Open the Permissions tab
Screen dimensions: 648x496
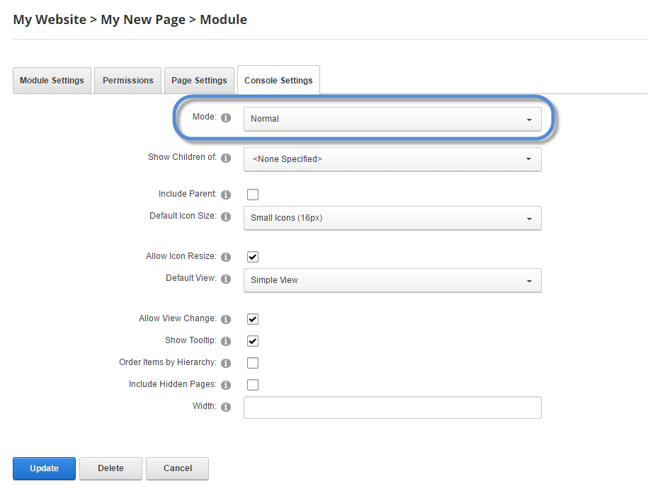(128, 81)
